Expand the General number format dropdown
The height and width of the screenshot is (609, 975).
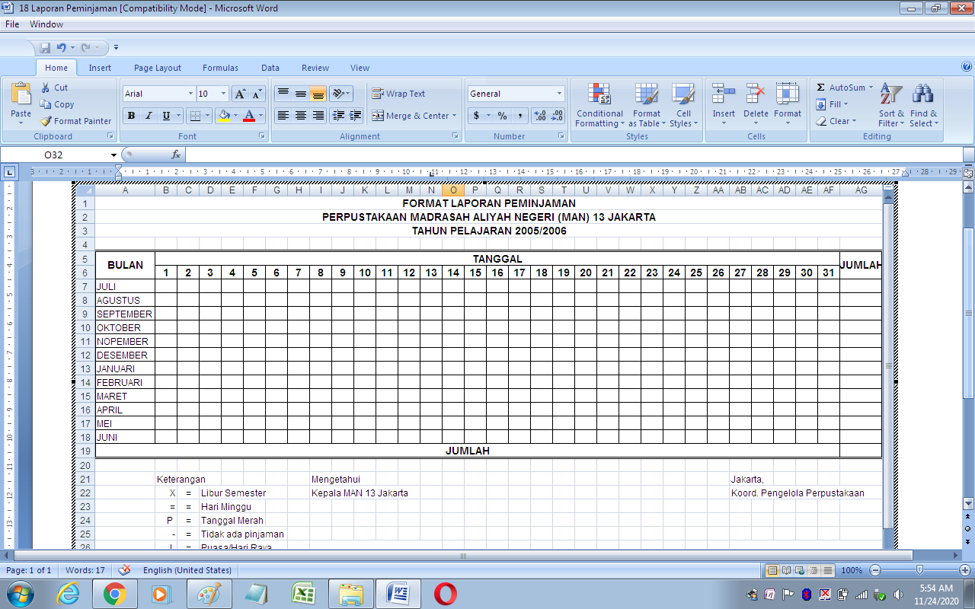559,94
